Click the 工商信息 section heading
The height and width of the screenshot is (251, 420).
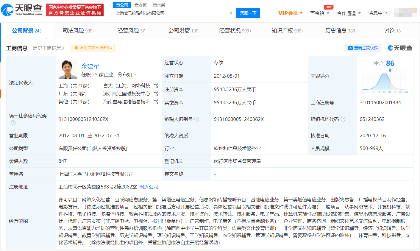pos(17,48)
